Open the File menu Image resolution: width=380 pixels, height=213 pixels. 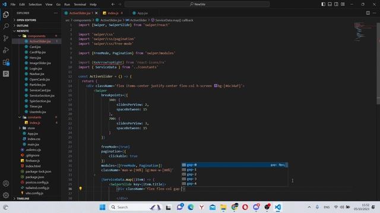point(13,4)
